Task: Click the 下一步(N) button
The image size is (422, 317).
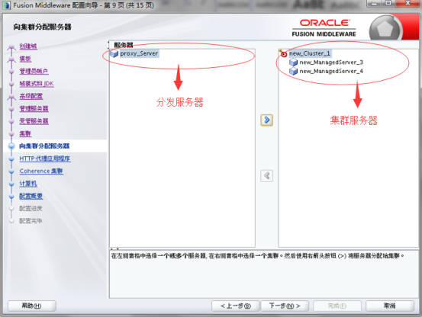Action: click(285, 306)
